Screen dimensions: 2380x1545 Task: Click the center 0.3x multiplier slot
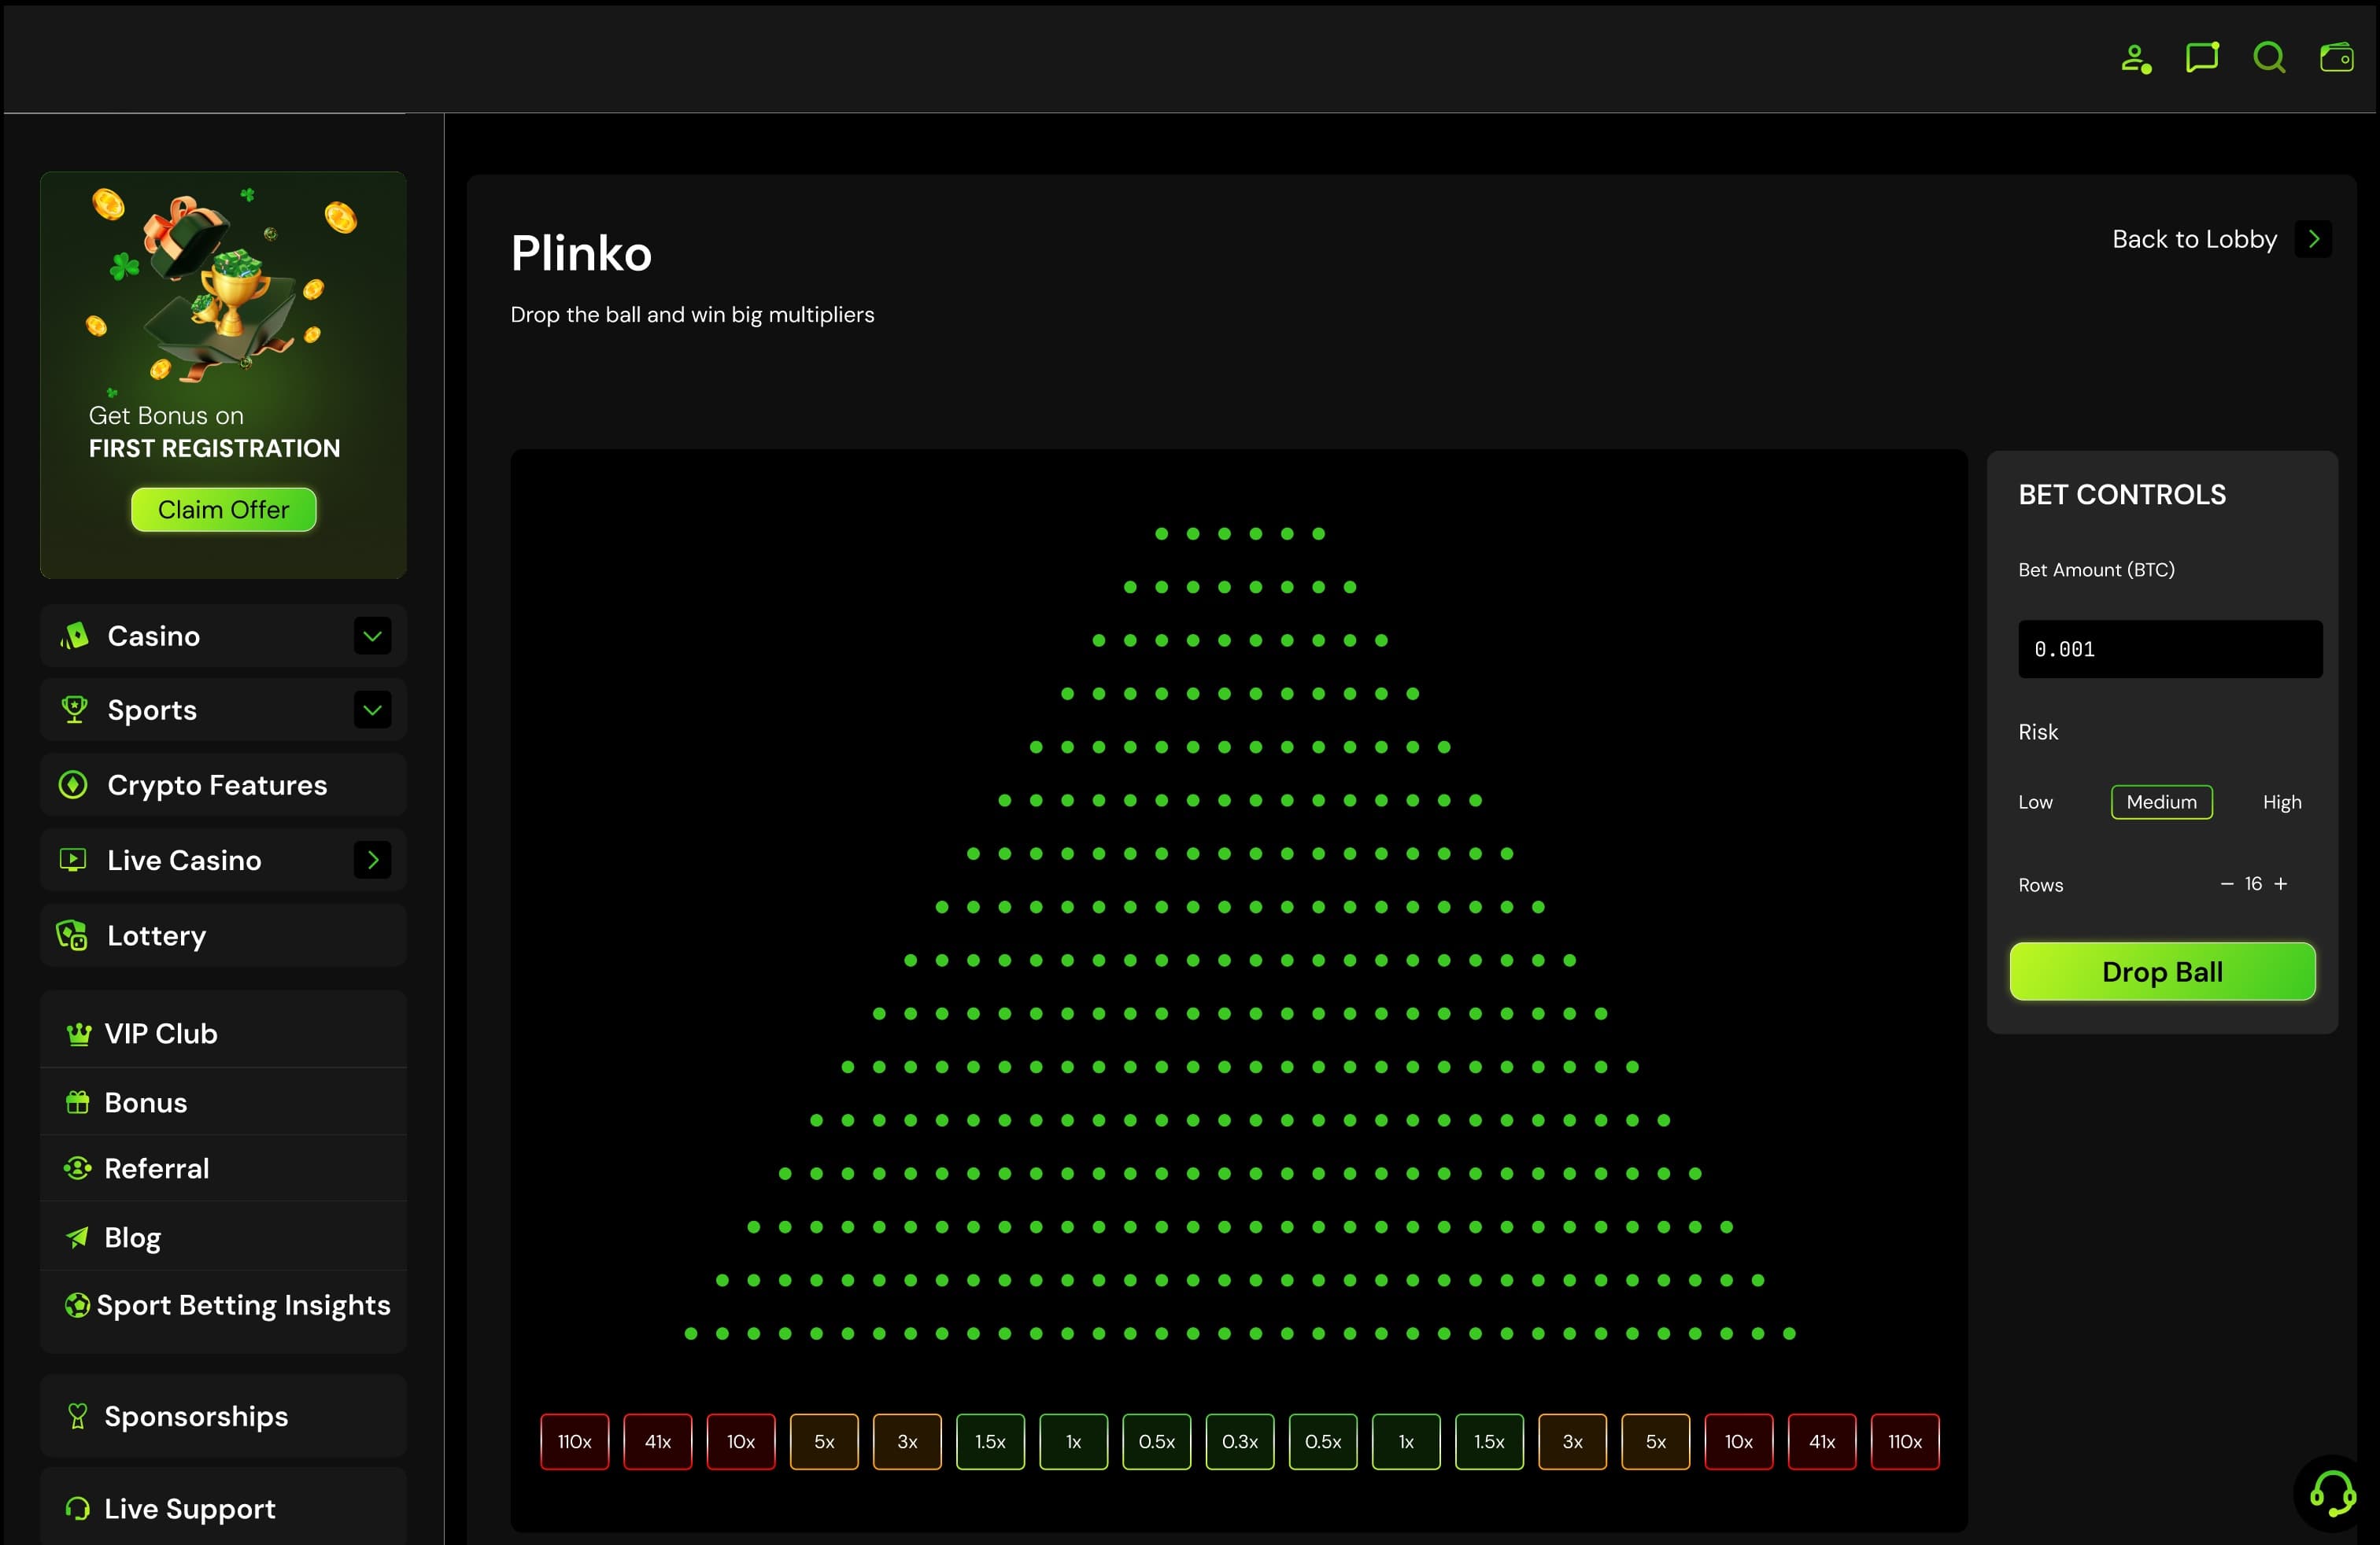[x=1239, y=1441]
